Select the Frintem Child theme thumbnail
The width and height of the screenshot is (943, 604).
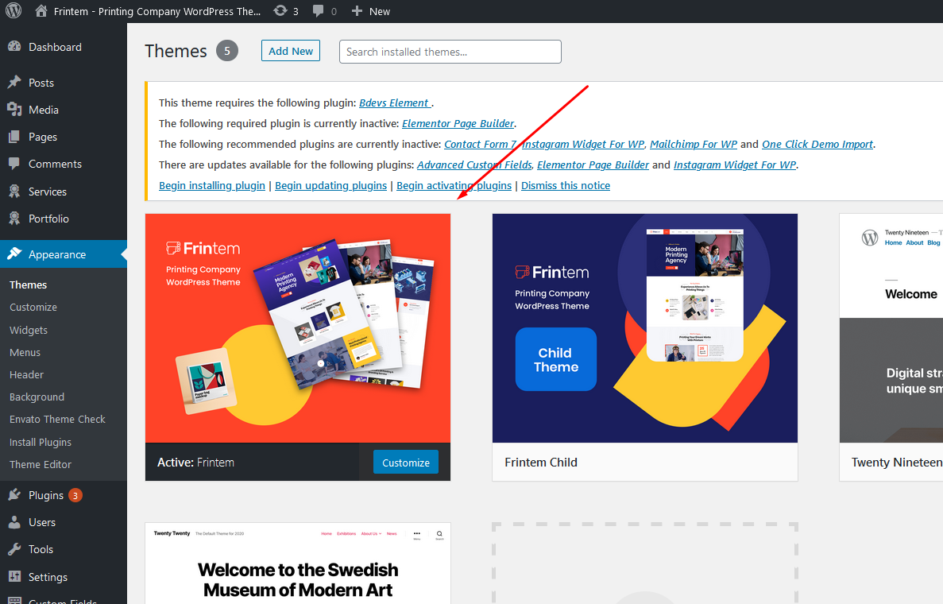click(x=645, y=328)
